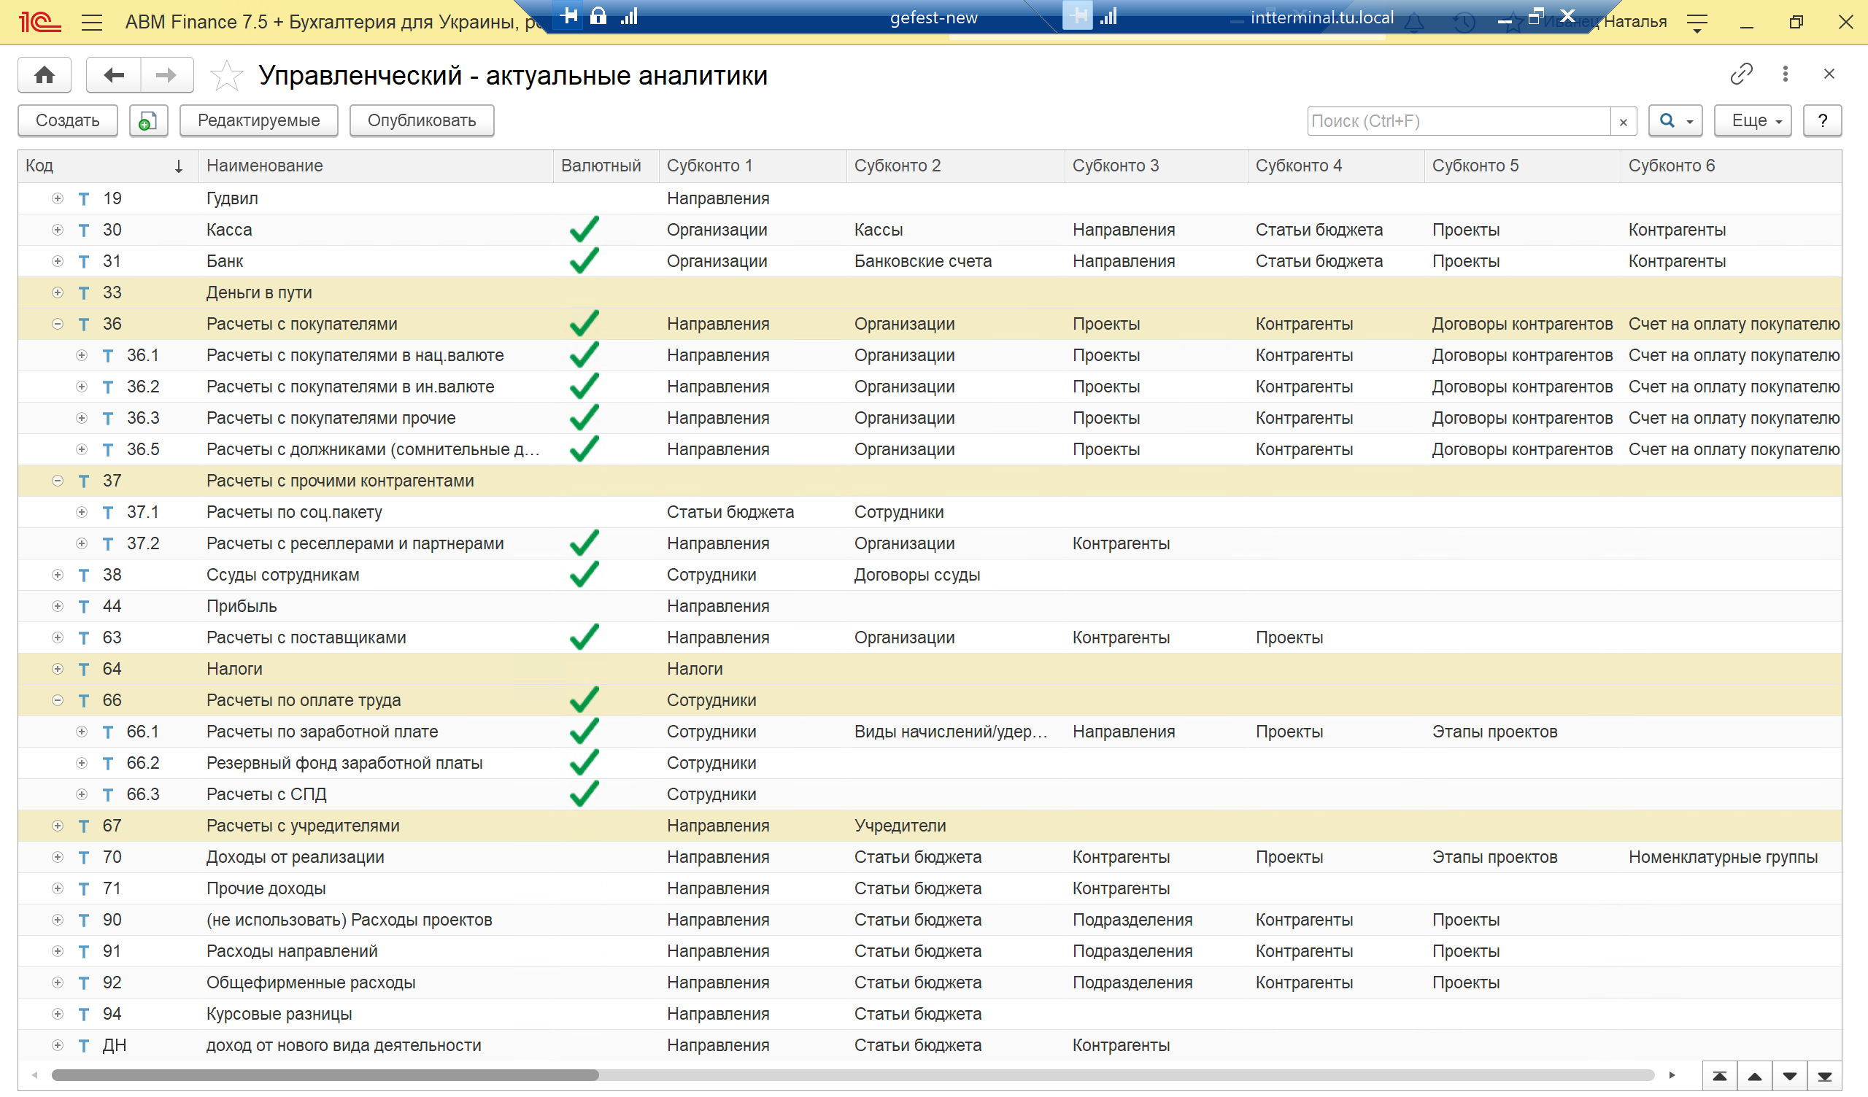Navigate forward with the right arrow

coord(167,75)
